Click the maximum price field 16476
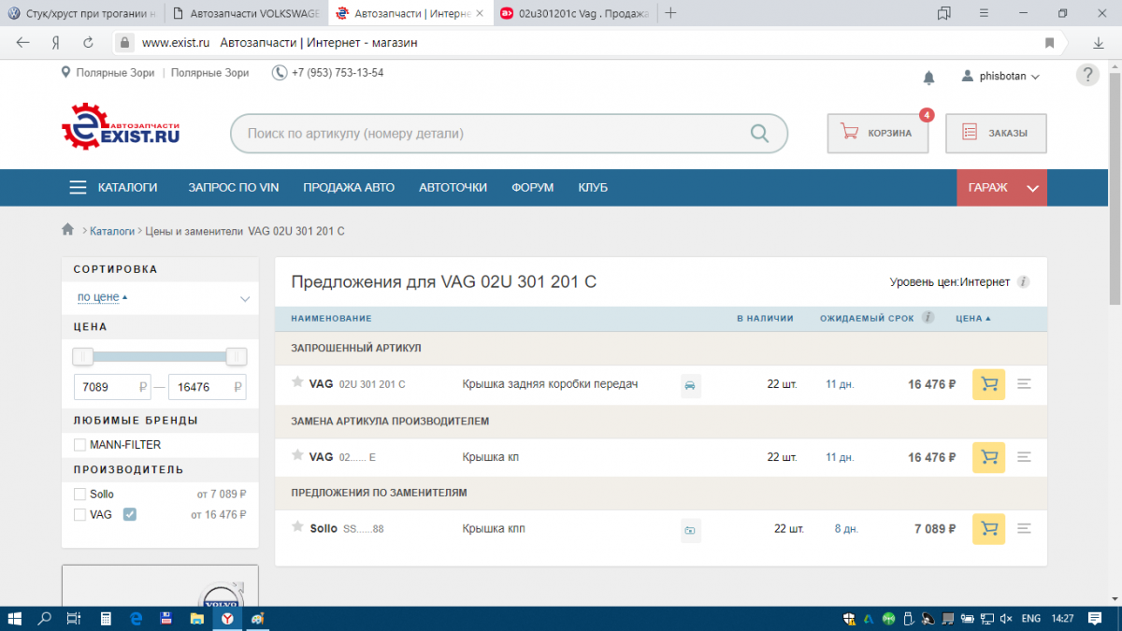This screenshot has width=1122, height=631. [208, 387]
